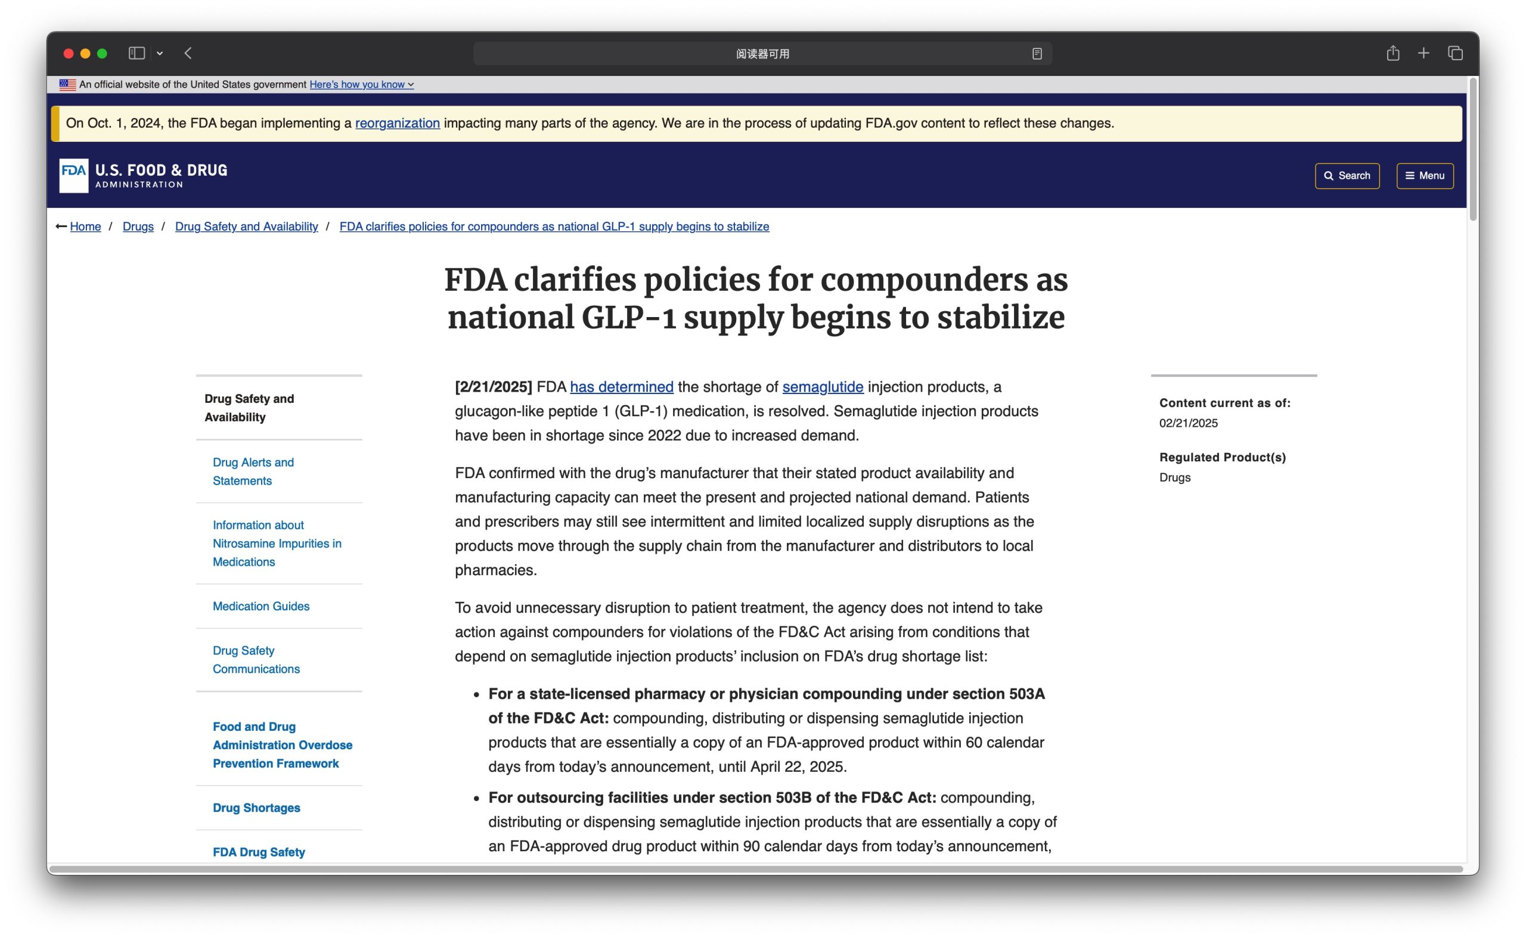Open the Safari sidebar
This screenshot has height=937, width=1526.
click(137, 52)
